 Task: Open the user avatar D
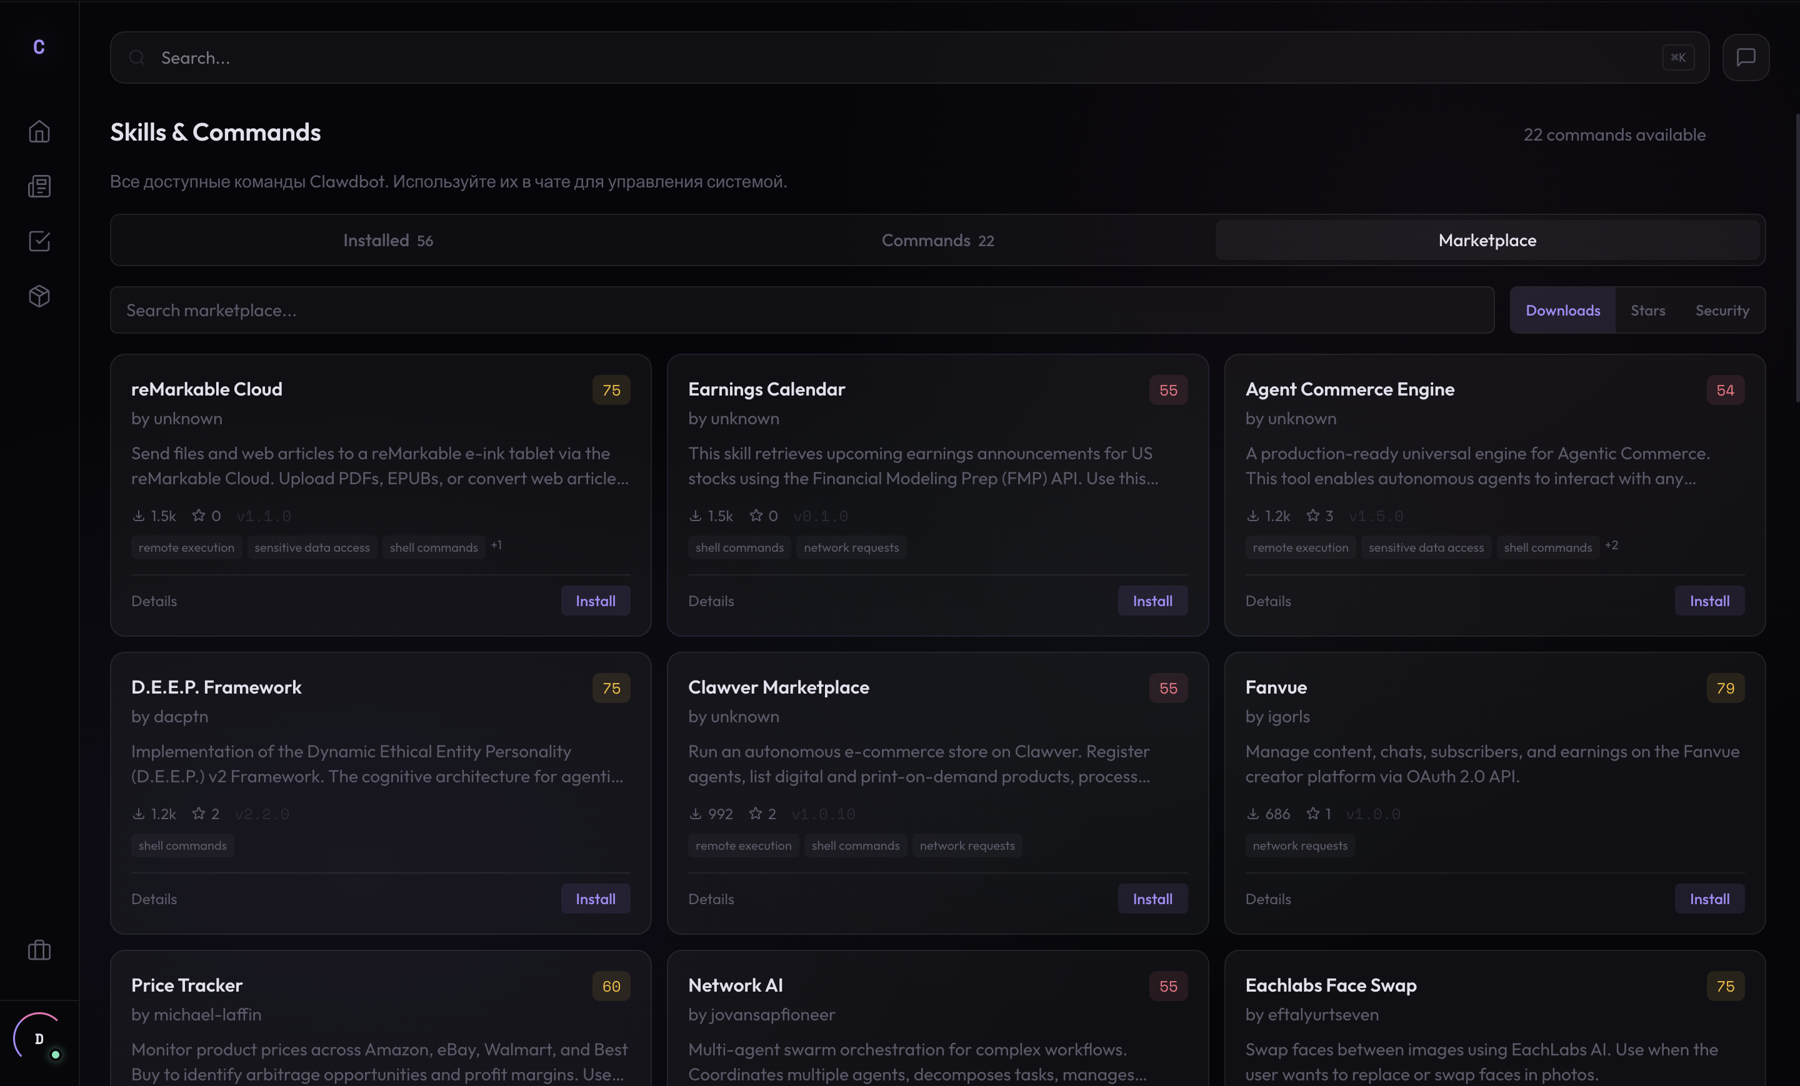39,1038
